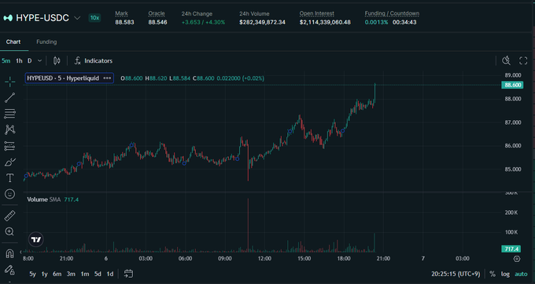535x284 pixels.
Task: Click the 0.0013% funding rate value
Action: pos(376,23)
